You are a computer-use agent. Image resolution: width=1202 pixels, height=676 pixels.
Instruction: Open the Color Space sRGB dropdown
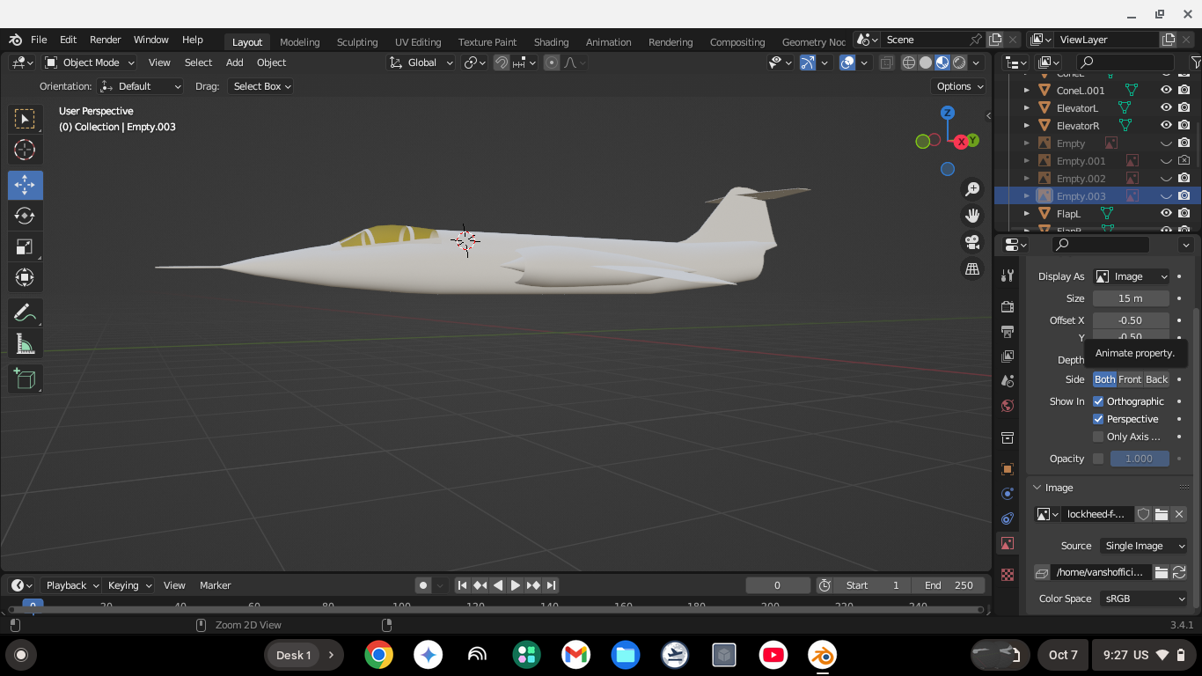[x=1144, y=599]
